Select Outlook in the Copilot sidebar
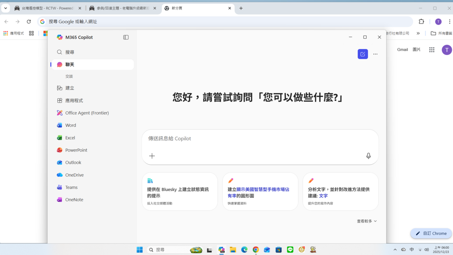The height and width of the screenshot is (255, 453). point(73,162)
